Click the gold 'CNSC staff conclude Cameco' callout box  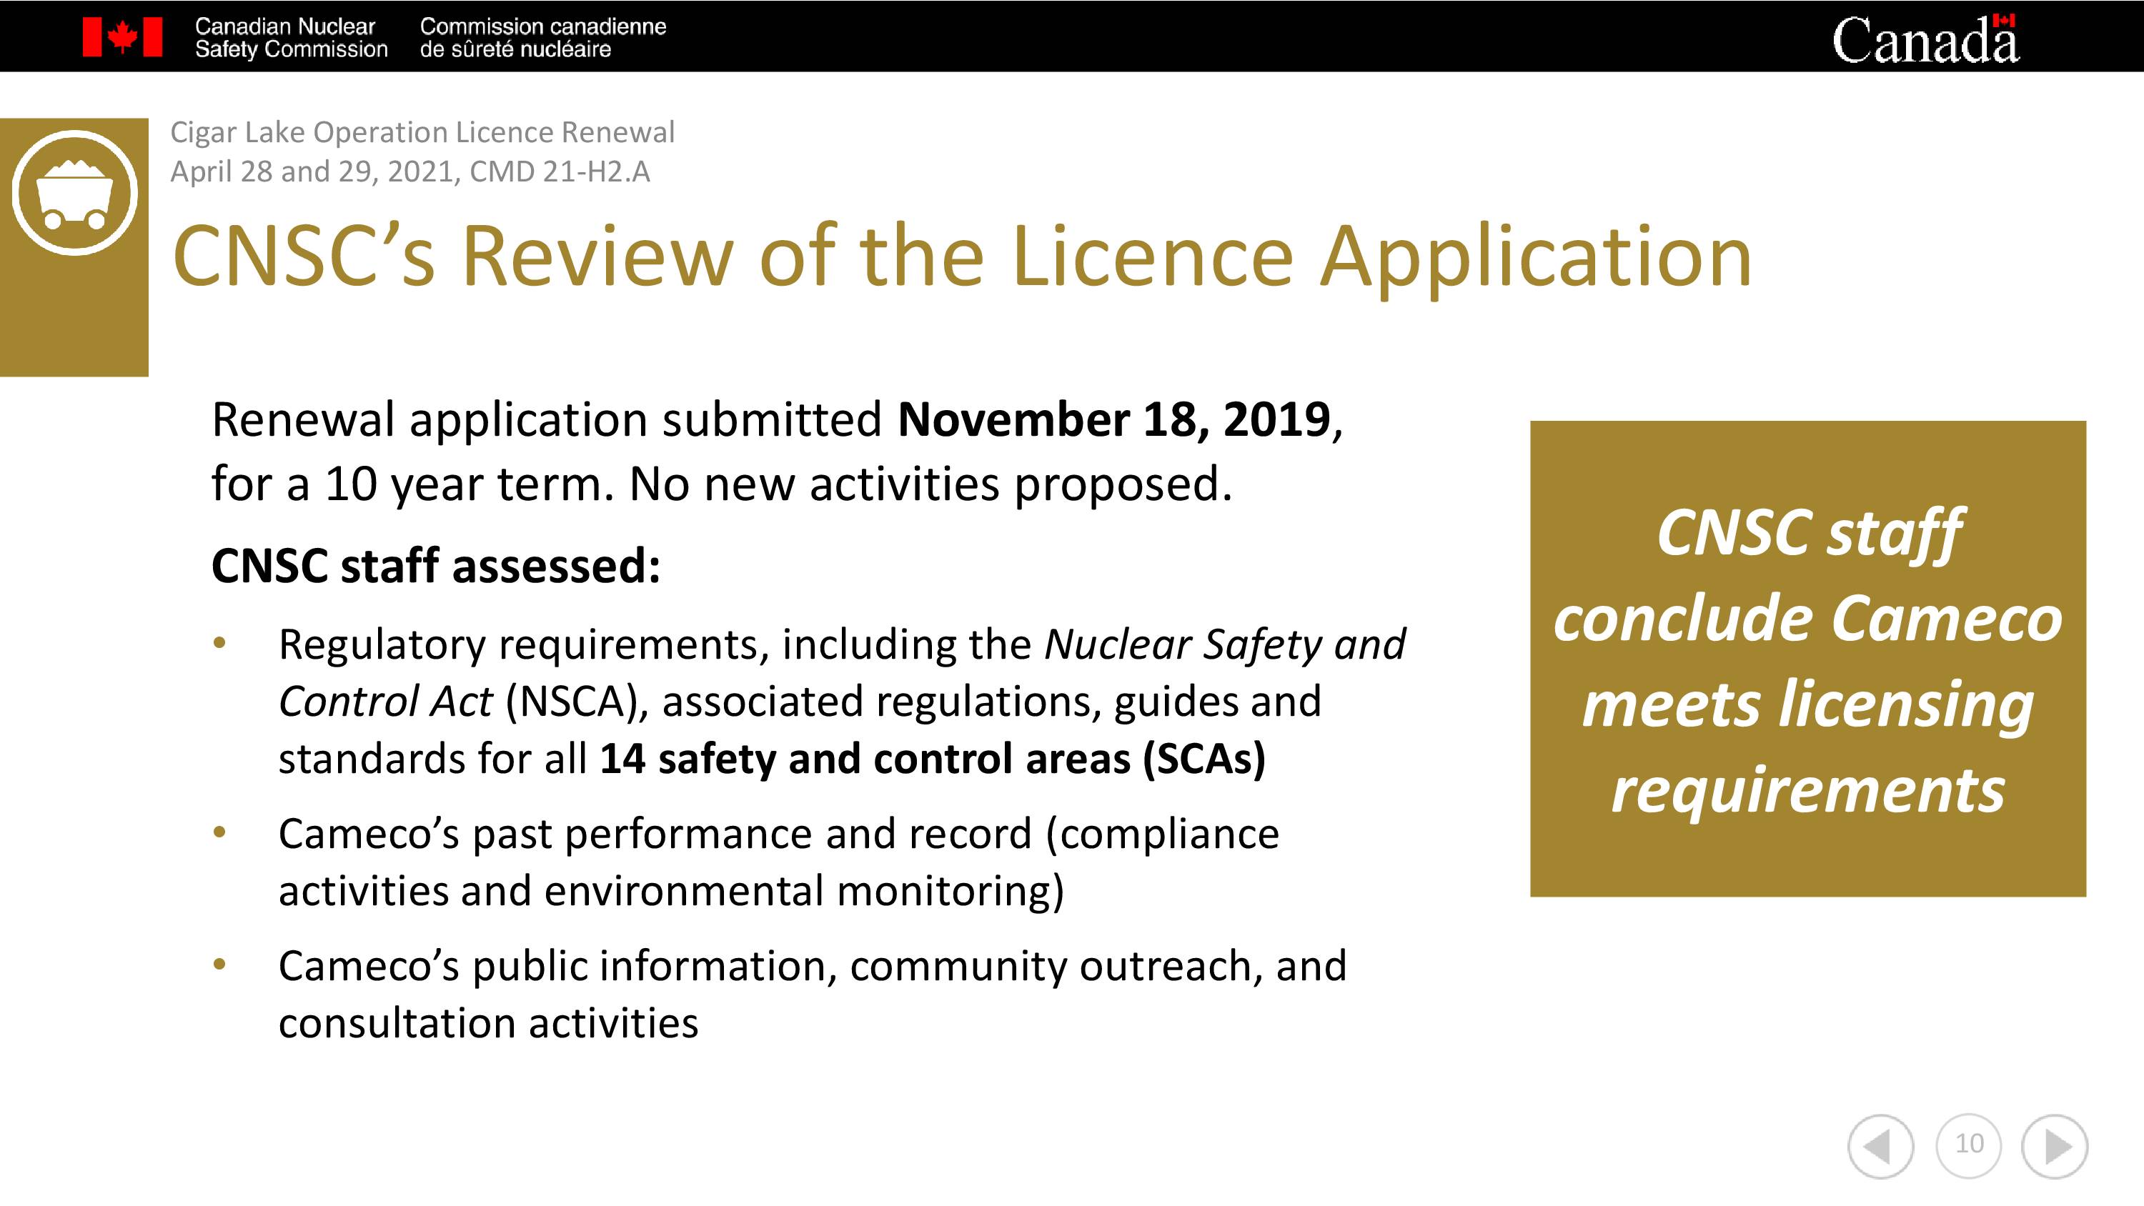point(1808,658)
